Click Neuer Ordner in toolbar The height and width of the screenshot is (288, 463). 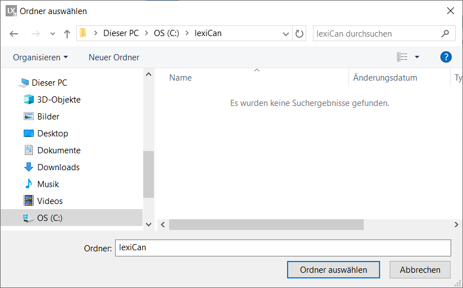(x=114, y=57)
